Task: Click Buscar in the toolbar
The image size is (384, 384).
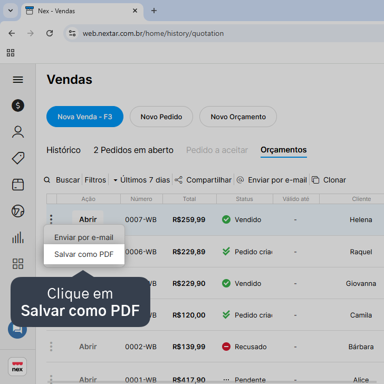Action: coord(68,180)
